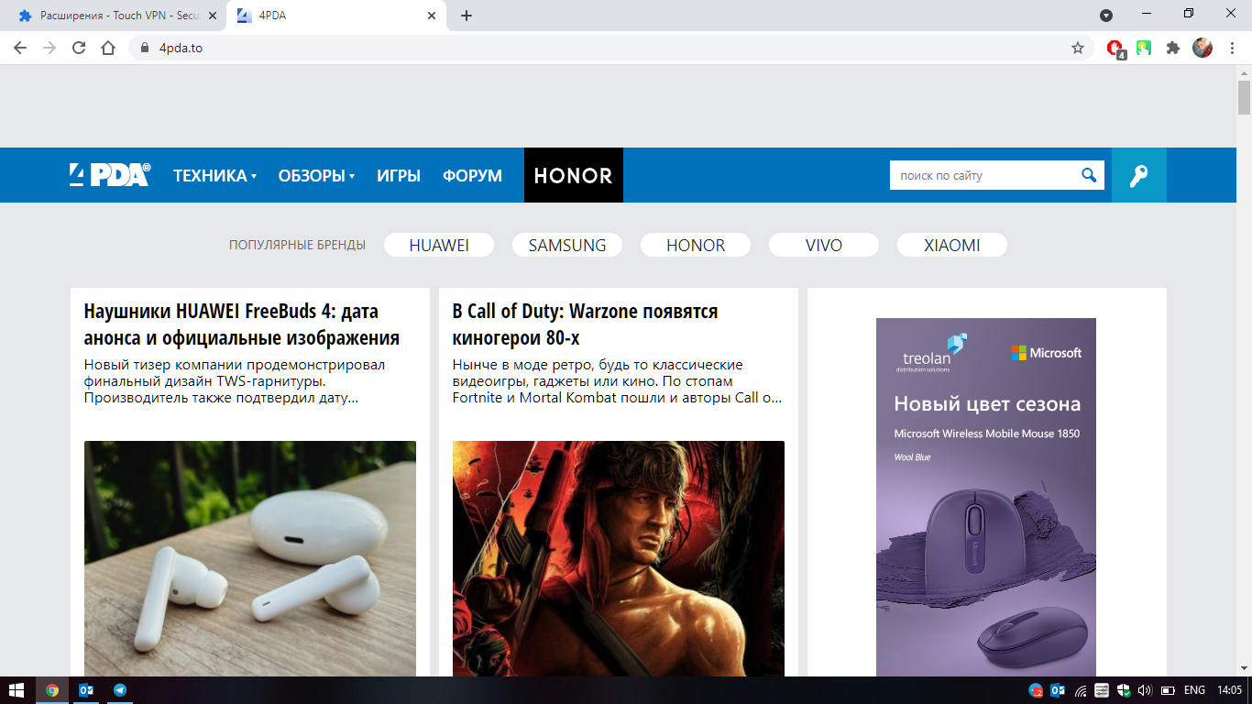Open the Extensions puzzle piece menu
Viewport: 1252px width, 704px height.
tap(1173, 48)
